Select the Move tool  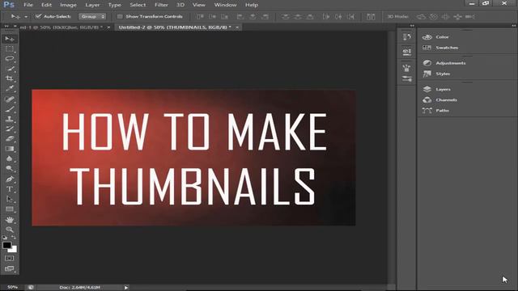(10, 39)
